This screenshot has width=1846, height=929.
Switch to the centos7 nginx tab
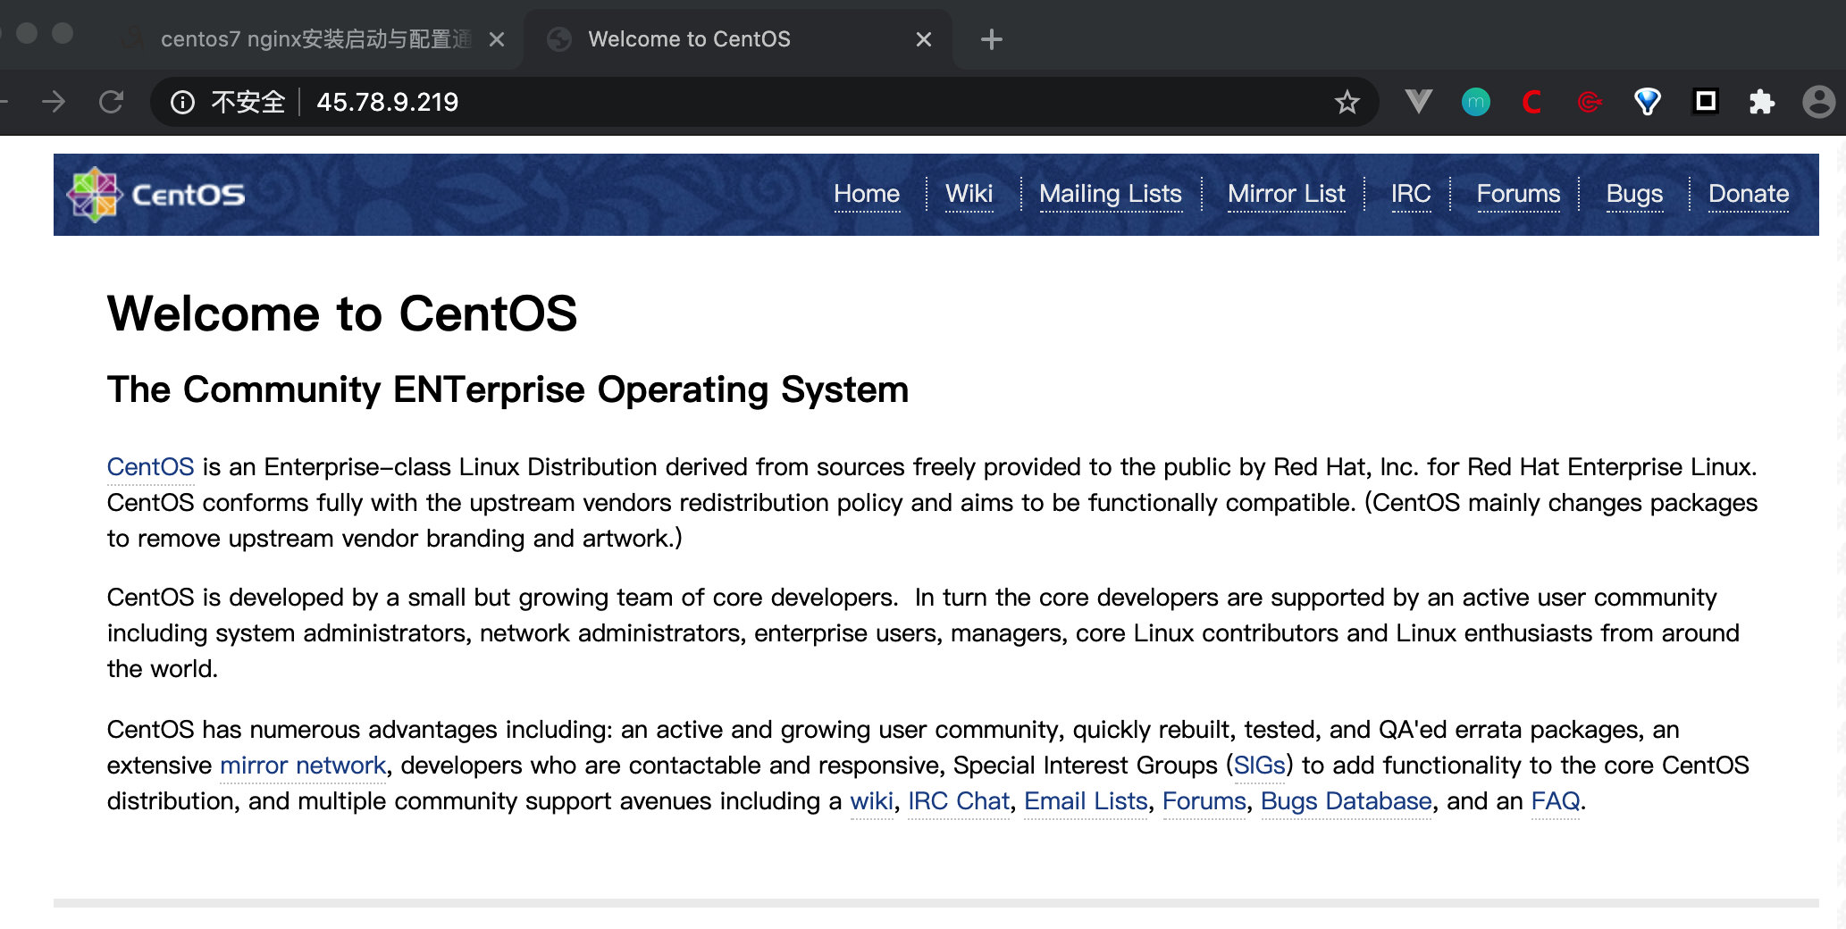tap(315, 39)
